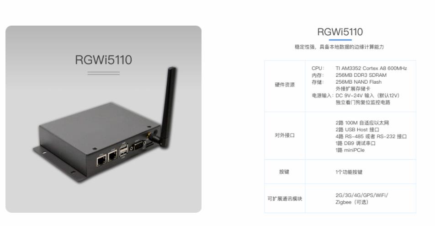The width and height of the screenshot is (435, 226).
Task: Select the 可扩展通讯模块 row label
Action: pyautogui.click(x=285, y=199)
